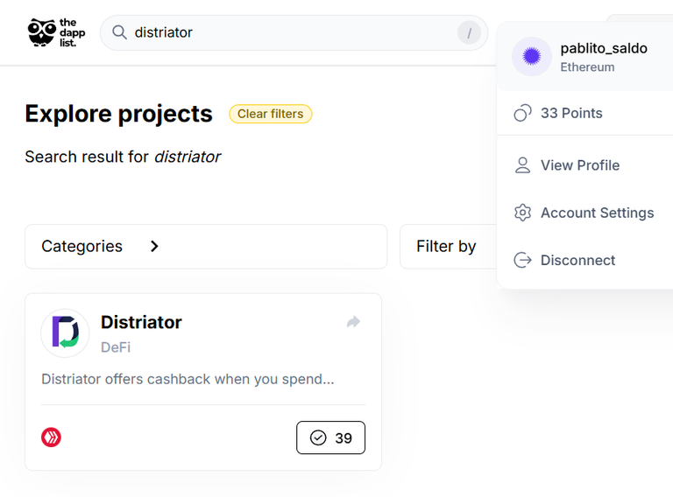The image size is (673, 497).
Task: Open Account Settings from menu
Action: 585,213
